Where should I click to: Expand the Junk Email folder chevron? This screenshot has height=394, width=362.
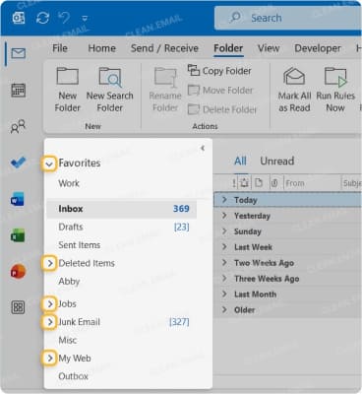click(49, 322)
